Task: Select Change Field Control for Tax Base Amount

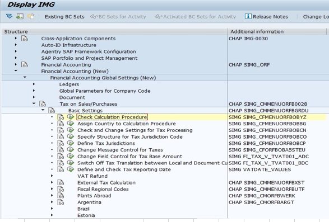Action: pyautogui.click(x=129, y=156)
